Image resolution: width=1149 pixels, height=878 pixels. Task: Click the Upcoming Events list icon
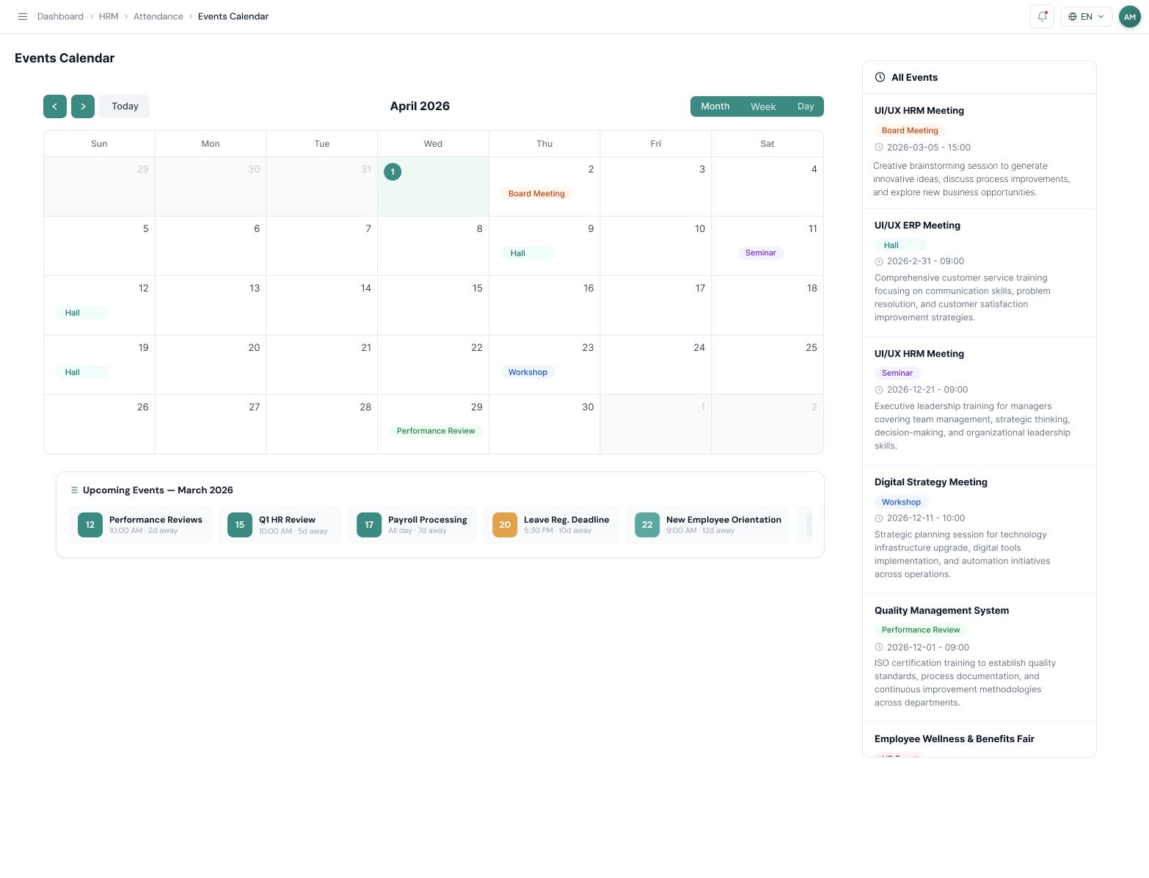point(74,490)
